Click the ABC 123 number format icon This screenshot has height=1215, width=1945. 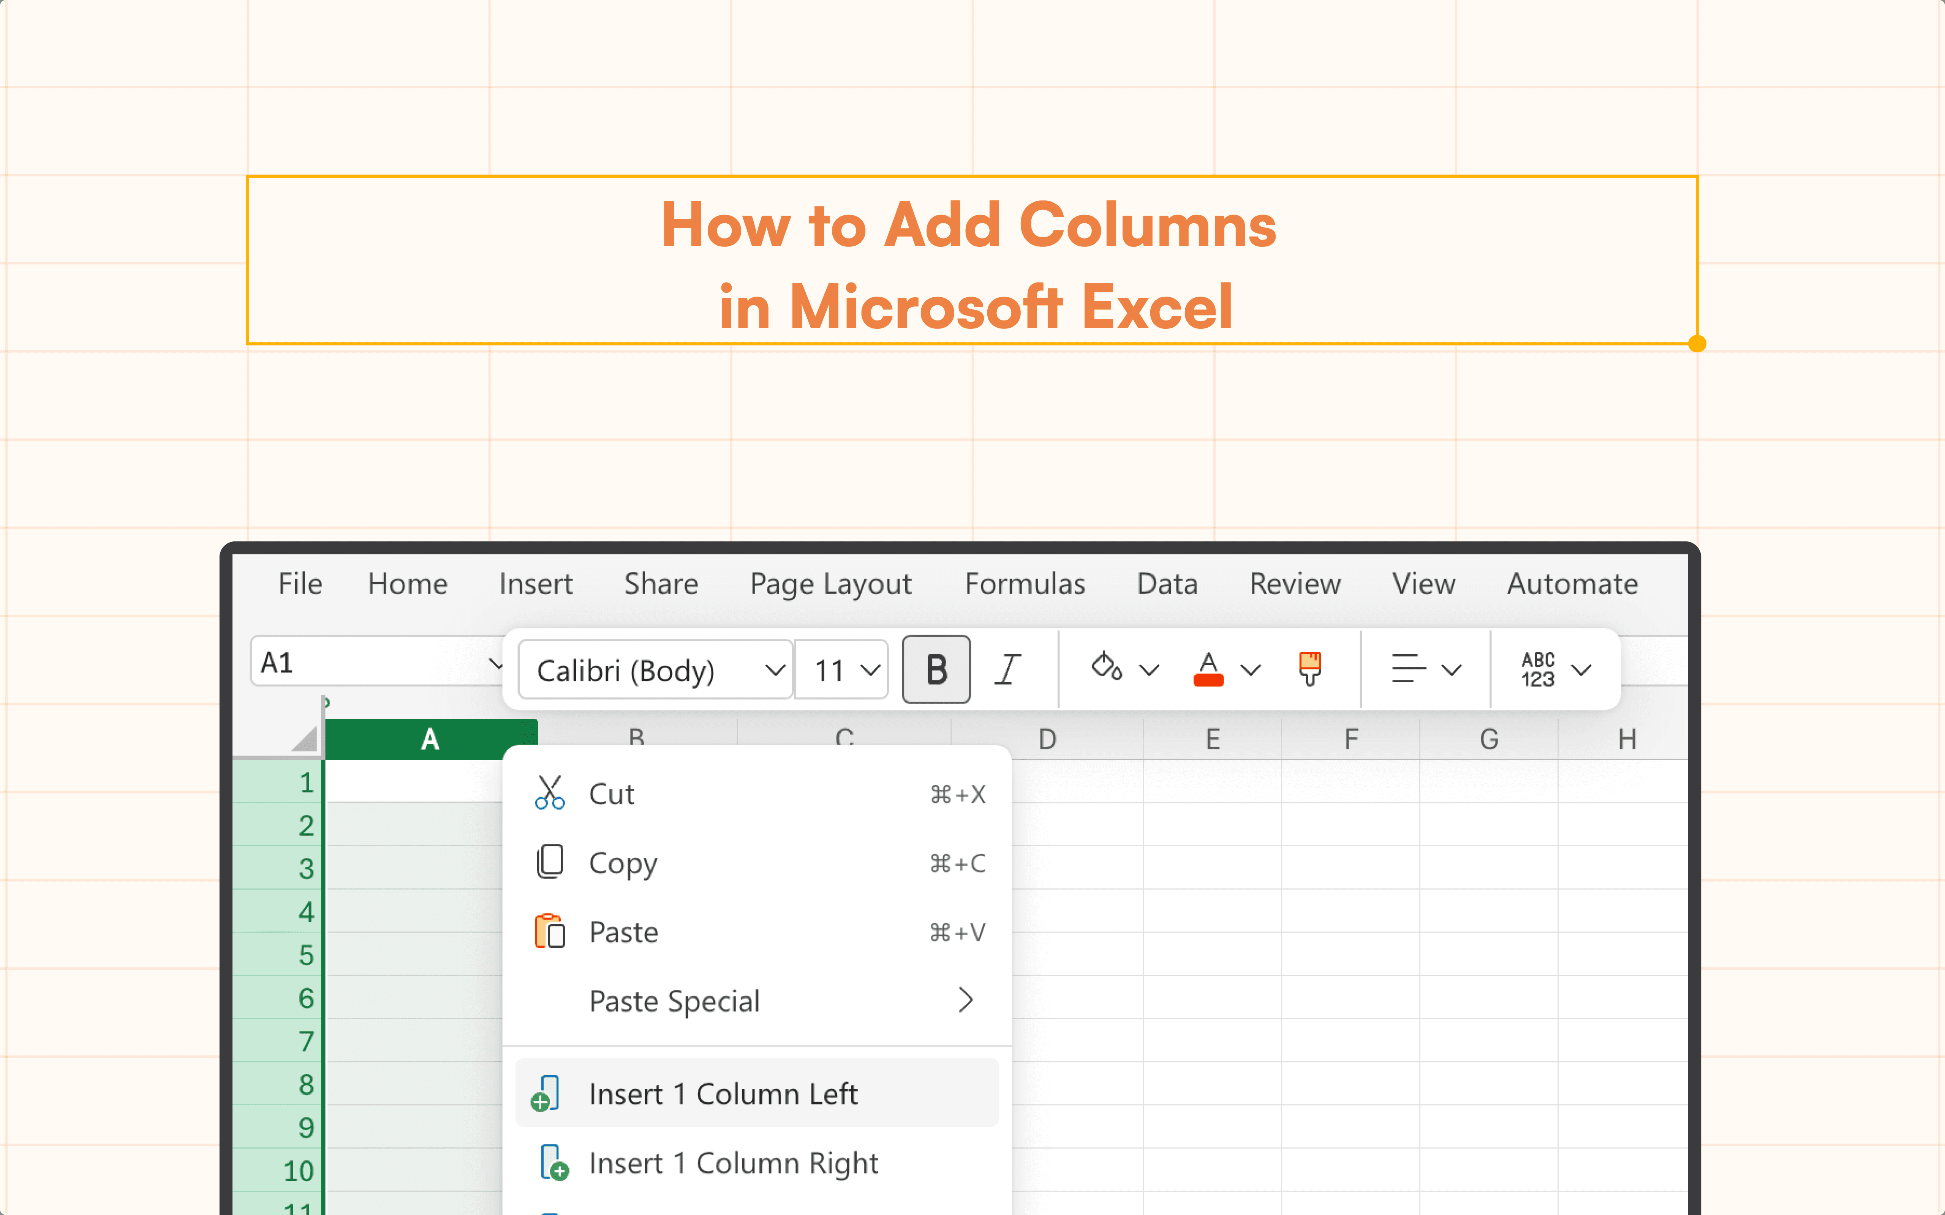click(1537, 669)
